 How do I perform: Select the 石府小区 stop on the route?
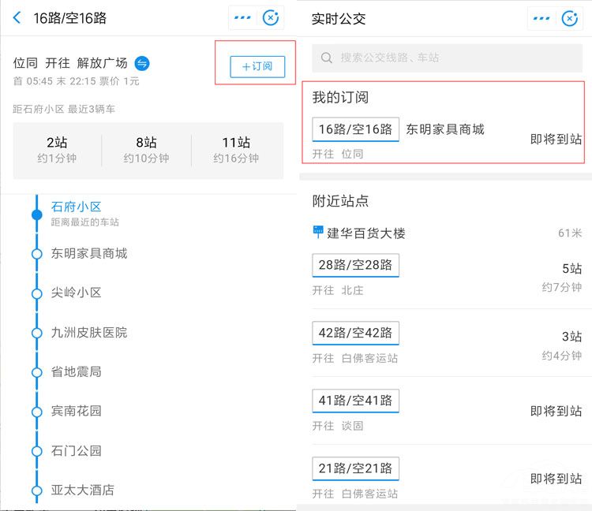pyautogui.click(x=77, y=207)
